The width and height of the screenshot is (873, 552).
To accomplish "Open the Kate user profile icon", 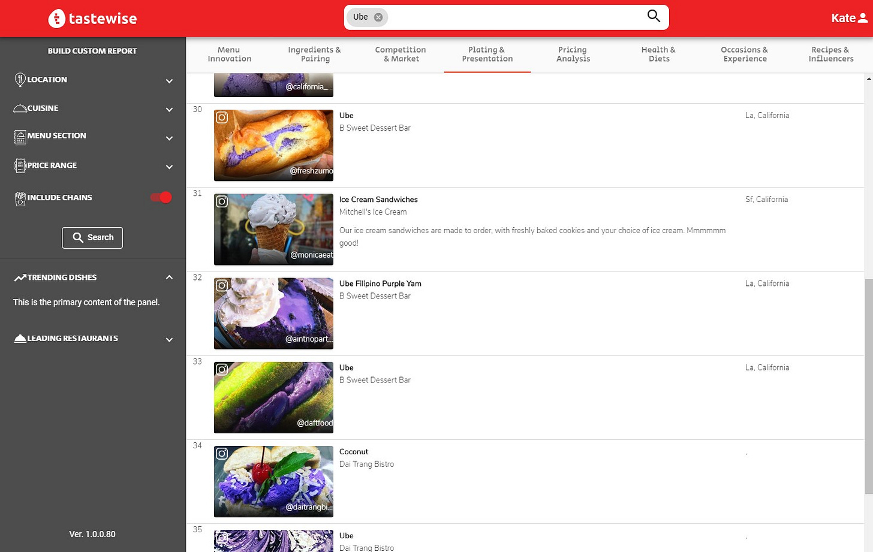I will click(863, 18).
